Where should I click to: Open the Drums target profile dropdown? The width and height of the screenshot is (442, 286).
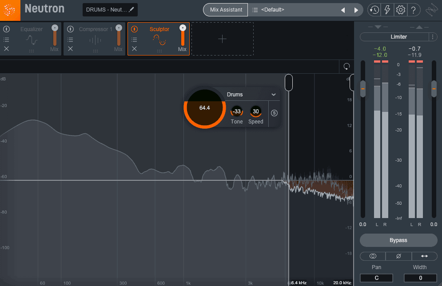[251, 95]
